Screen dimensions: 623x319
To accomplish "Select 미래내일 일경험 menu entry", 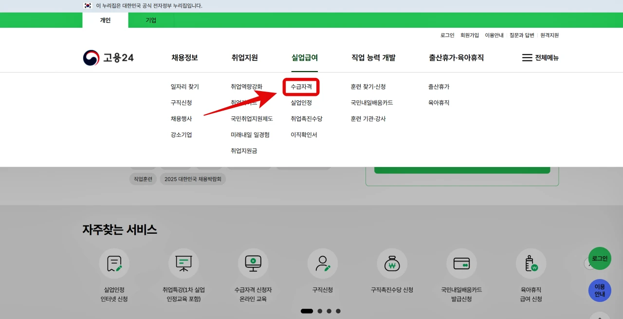I will pos(250,134).
